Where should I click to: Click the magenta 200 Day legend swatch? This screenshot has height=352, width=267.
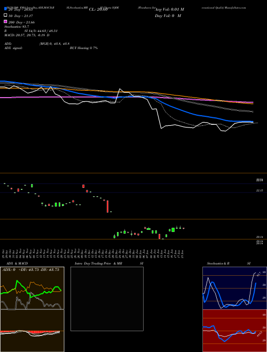(5, 21)
